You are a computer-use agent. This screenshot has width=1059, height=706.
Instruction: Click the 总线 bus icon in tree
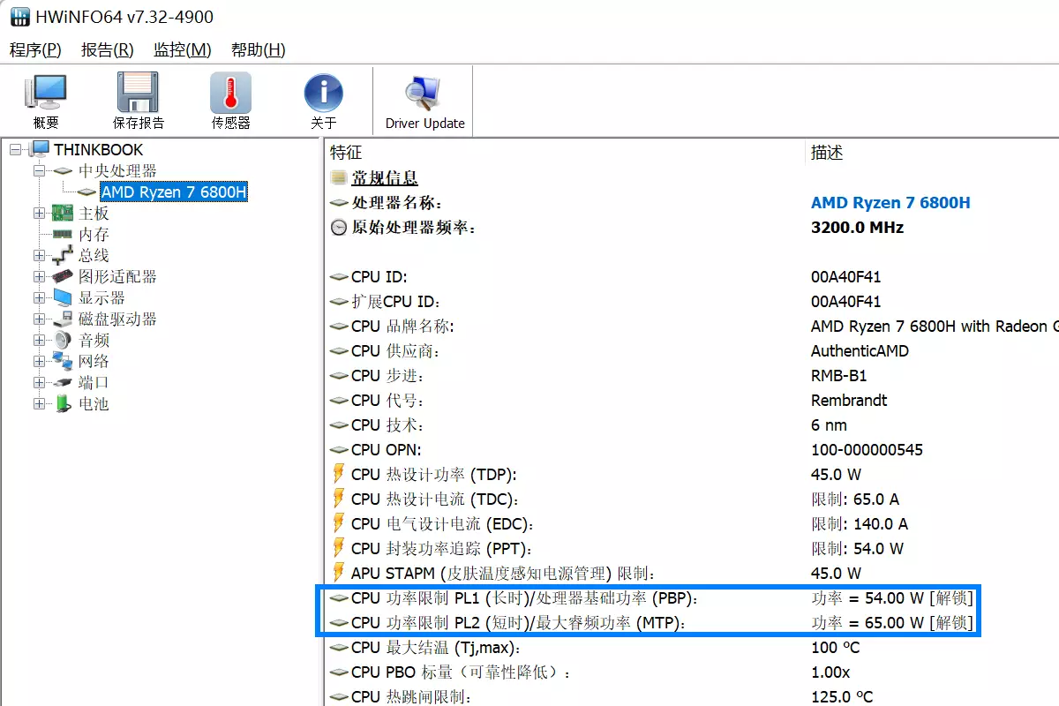(x=63, y=256)
